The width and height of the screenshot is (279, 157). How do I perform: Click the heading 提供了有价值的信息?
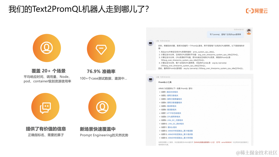coord(46,129)
